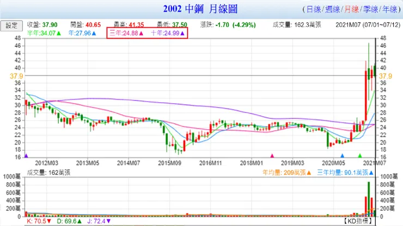
Task: Select the 月線 monthly chart link
Action: click(352, 9)
